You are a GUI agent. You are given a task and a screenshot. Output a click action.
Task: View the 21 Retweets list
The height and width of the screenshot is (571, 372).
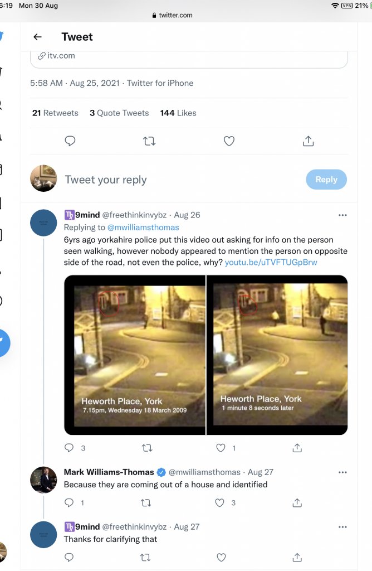pos(55,113)
